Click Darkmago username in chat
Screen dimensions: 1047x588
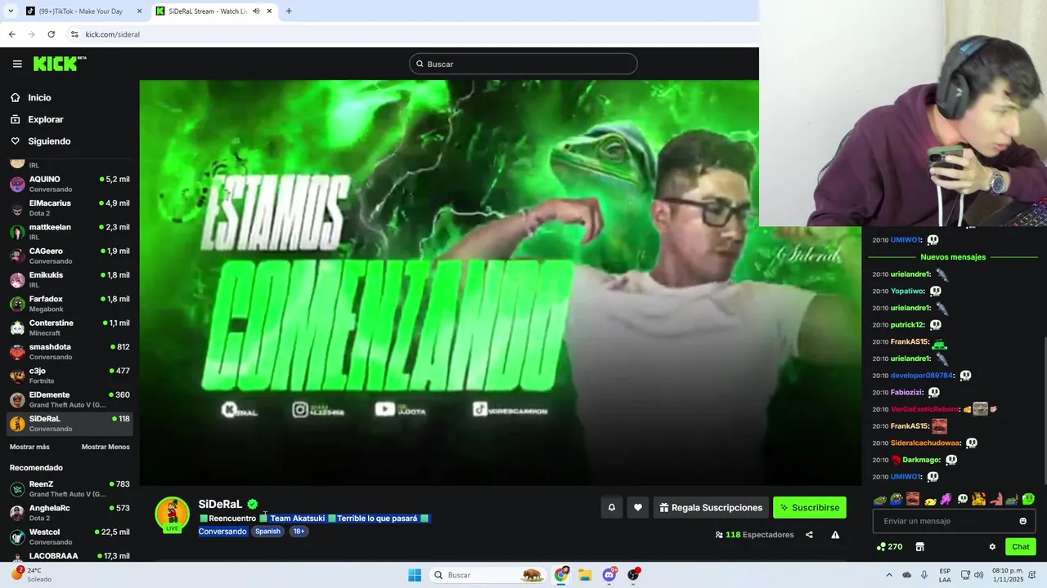tap(921, 460)
